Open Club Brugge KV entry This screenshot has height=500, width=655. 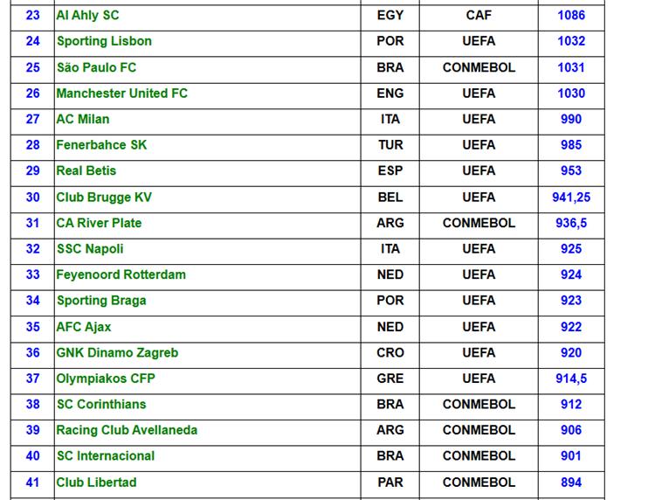click(x=104, y=197)
